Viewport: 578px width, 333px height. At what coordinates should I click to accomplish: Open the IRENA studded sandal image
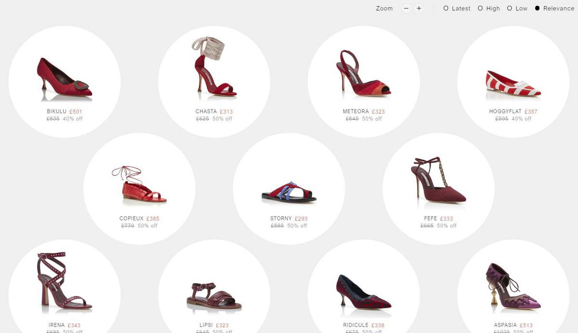point(65,282)
